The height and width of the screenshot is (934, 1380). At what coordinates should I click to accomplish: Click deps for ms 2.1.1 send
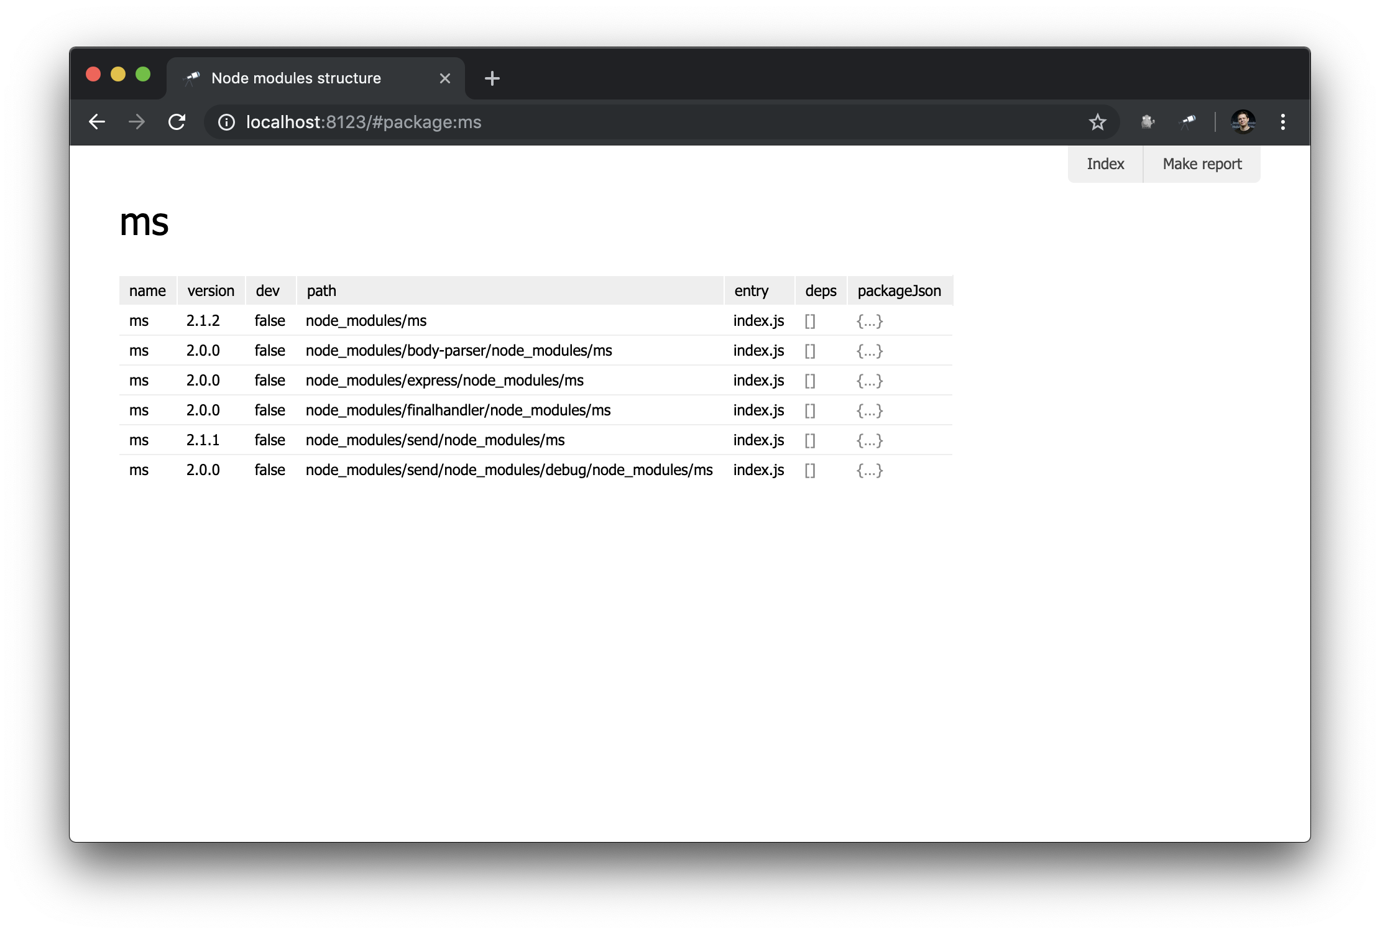click(811, 440)
